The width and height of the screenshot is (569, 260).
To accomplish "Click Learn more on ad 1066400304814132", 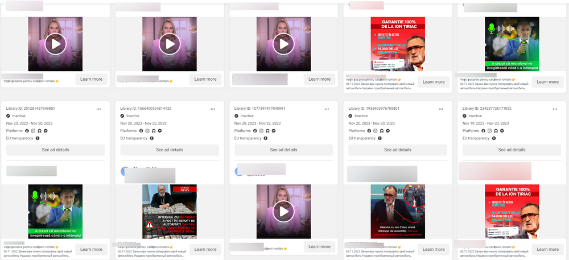I will pyautogui.click(x=205, y=250).
